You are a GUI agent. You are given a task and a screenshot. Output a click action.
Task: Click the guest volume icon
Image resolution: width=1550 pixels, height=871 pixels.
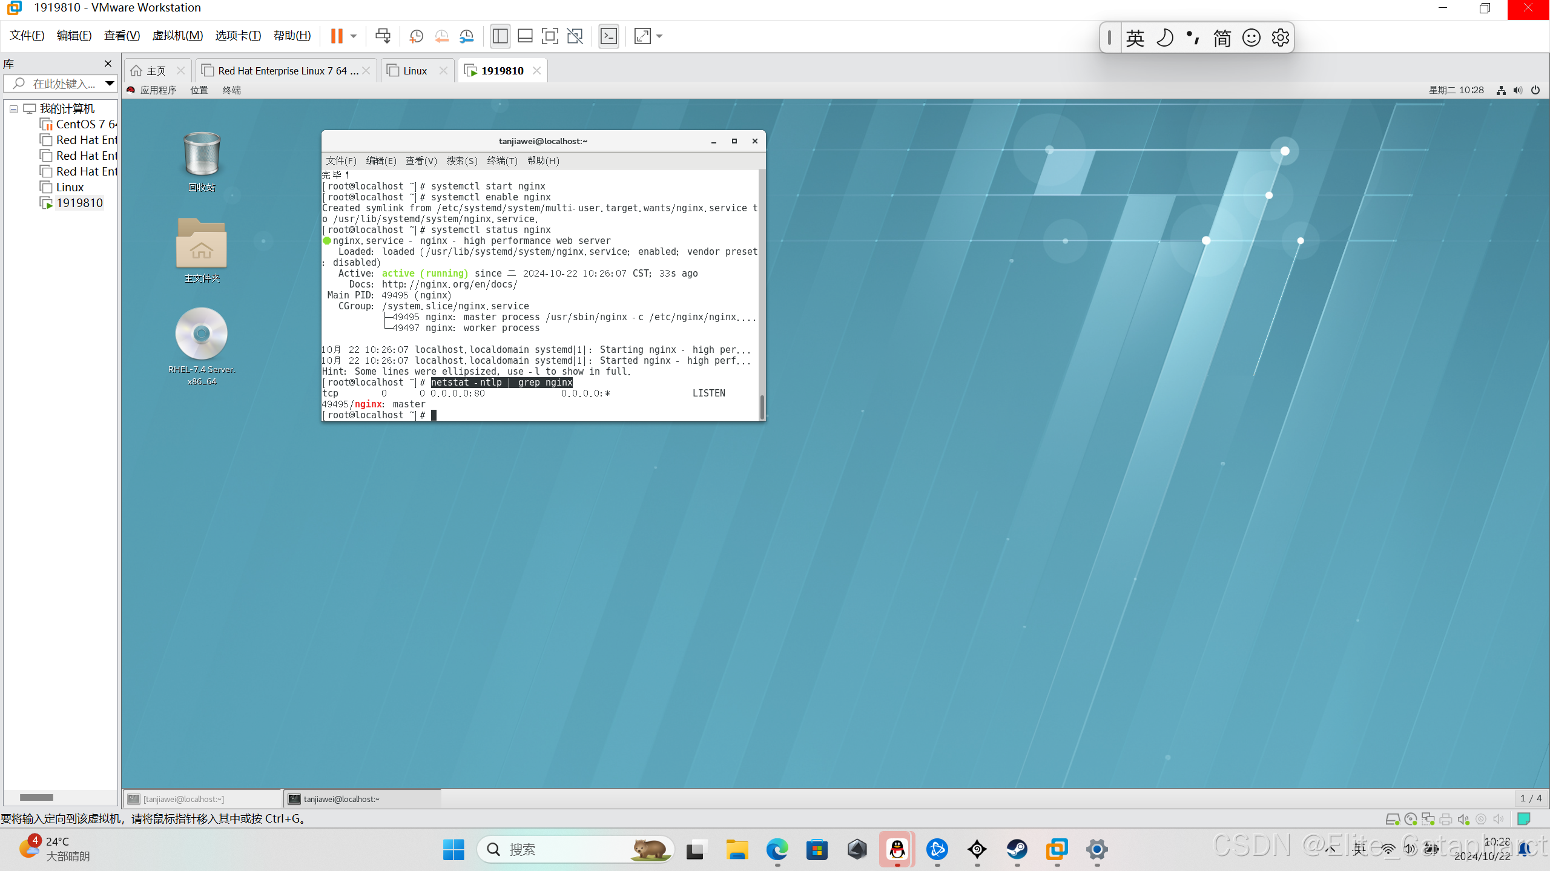(x=1518, y=90)
